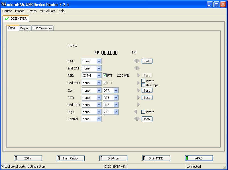Enable the strict bps checkbox
Viewport: 228px width, 170px height.
[143, 85]
